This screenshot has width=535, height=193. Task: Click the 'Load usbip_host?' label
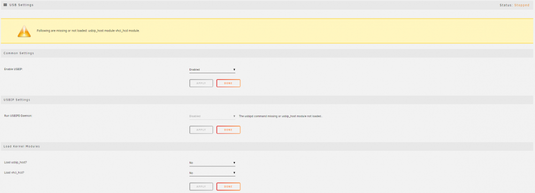(x=16, y=163)
